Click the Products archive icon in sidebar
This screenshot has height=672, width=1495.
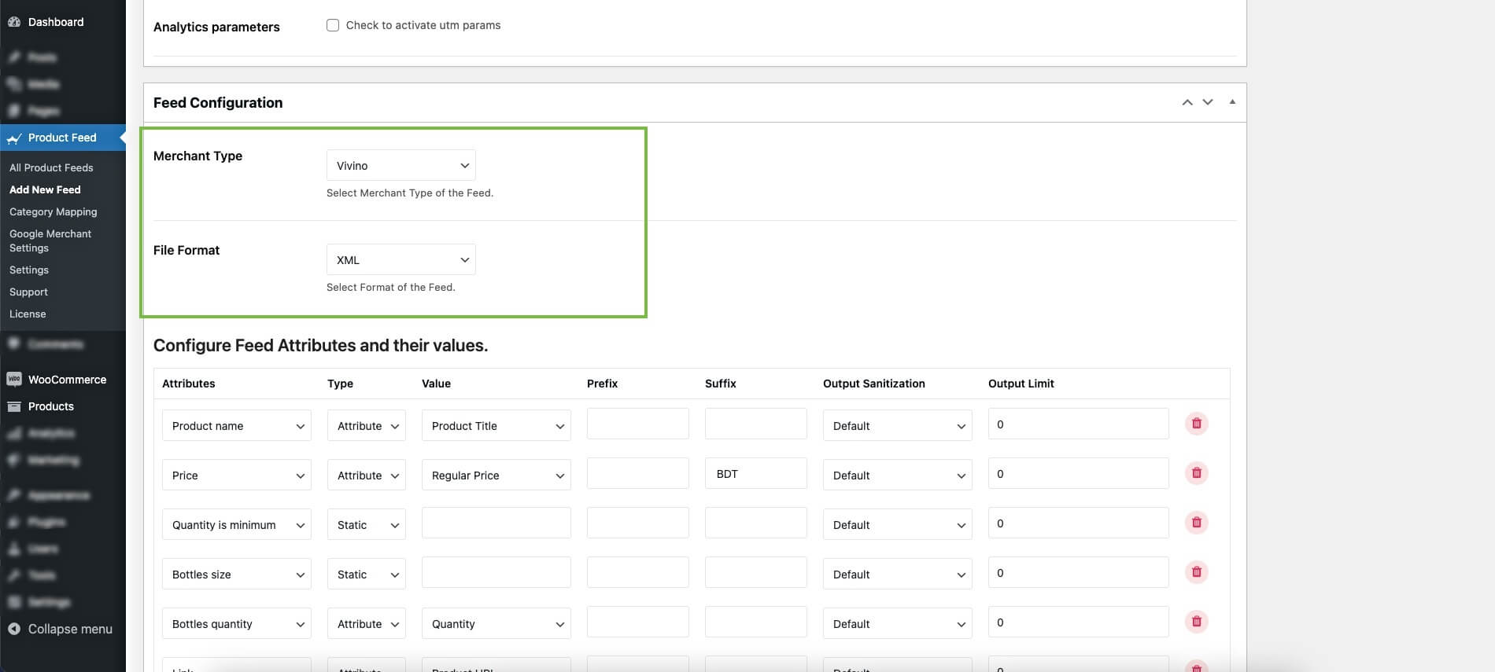(14, 406)
